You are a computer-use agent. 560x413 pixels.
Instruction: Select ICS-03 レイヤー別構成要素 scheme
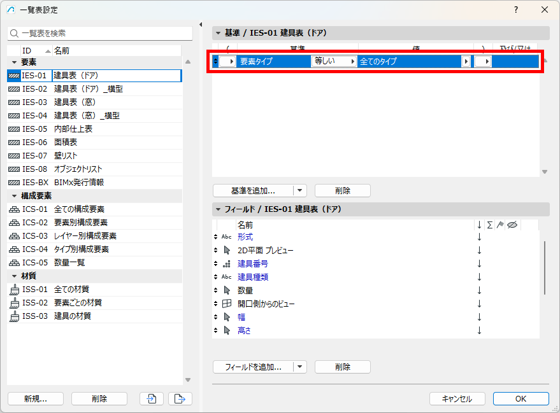[x=95, y=236]
